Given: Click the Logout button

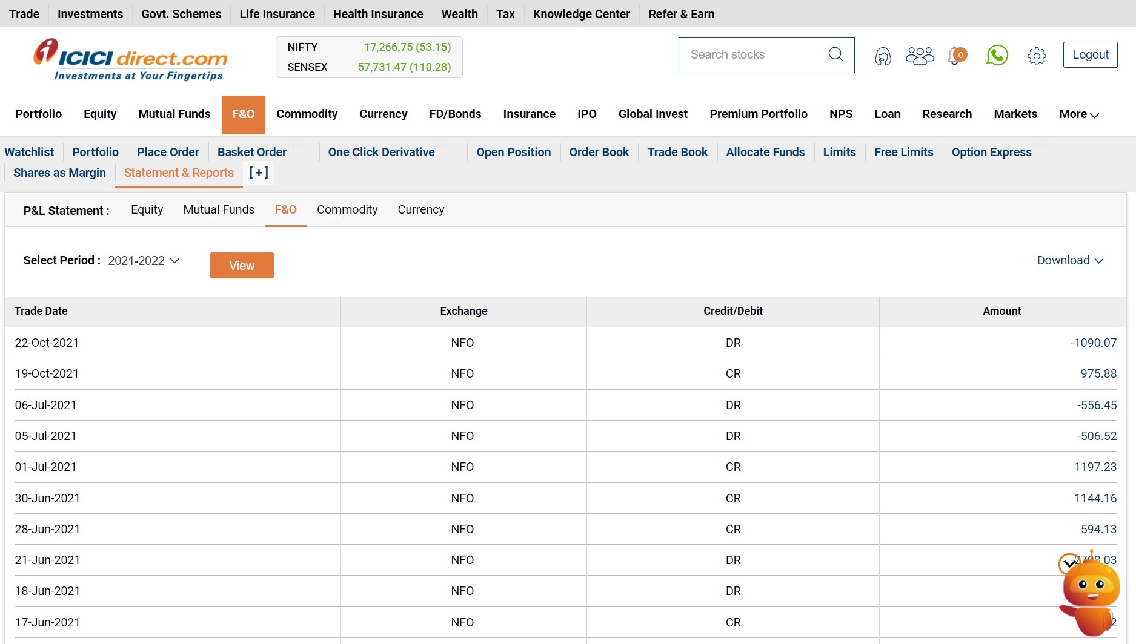Looking at the screenshot, I should point(1090,55).
